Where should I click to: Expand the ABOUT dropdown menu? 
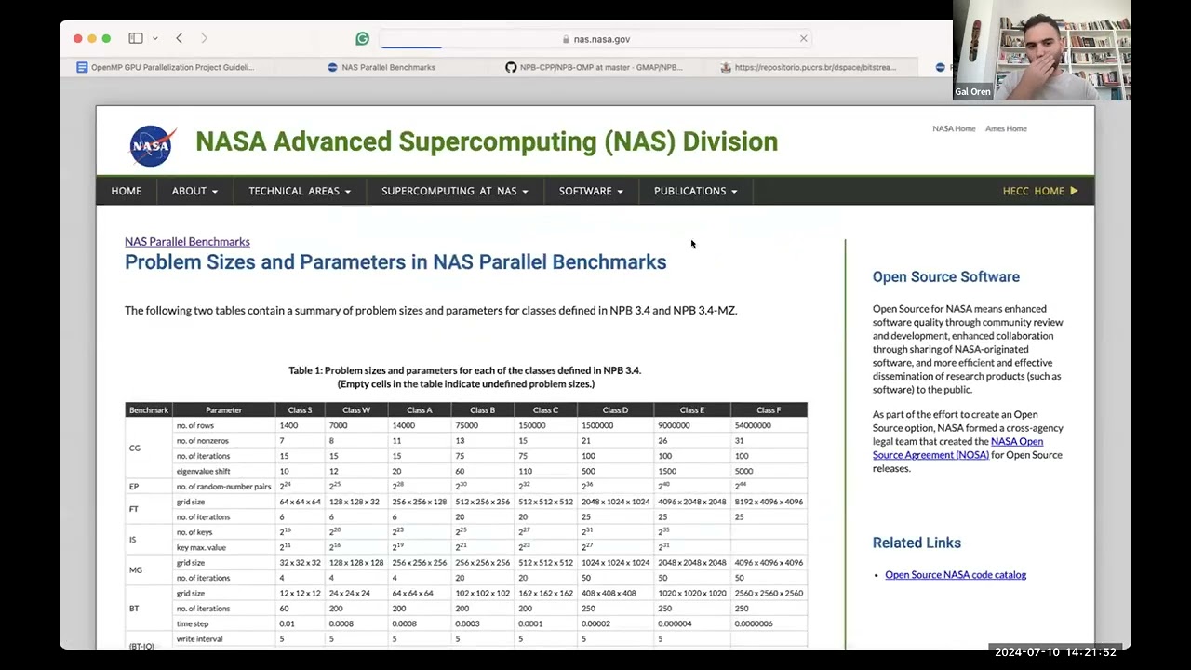coord(194,191)
